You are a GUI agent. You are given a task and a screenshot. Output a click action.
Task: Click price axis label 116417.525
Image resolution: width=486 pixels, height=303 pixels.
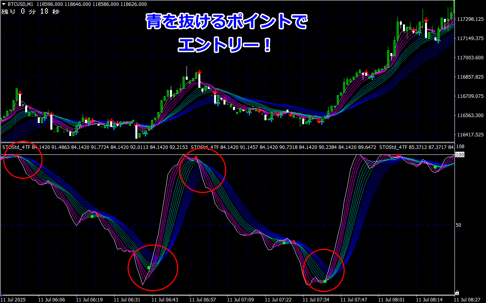click(470, 135)
